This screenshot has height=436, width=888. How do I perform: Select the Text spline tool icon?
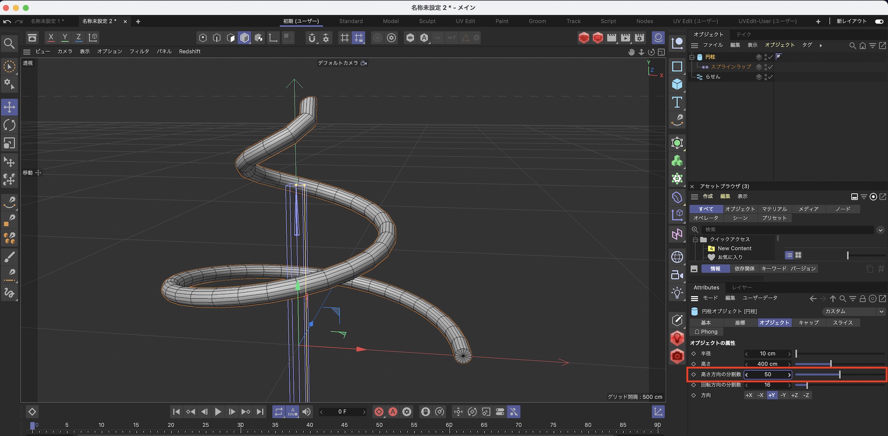pos(677,103)
